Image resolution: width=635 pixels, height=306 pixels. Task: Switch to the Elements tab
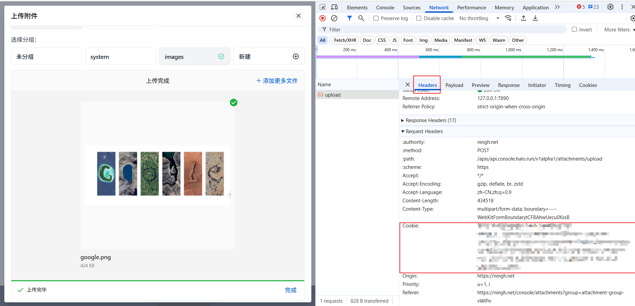pos(357,7)
